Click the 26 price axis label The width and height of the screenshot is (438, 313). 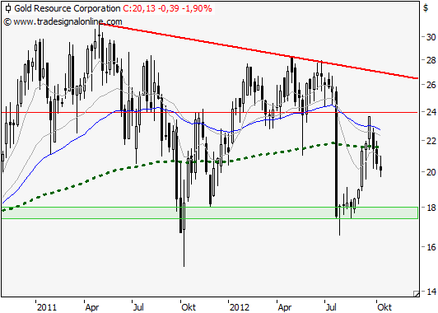[x=431, y=85]
